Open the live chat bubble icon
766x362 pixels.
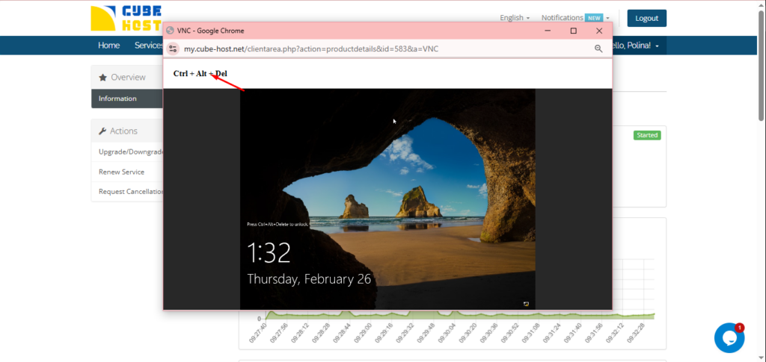tap(729, 338)
